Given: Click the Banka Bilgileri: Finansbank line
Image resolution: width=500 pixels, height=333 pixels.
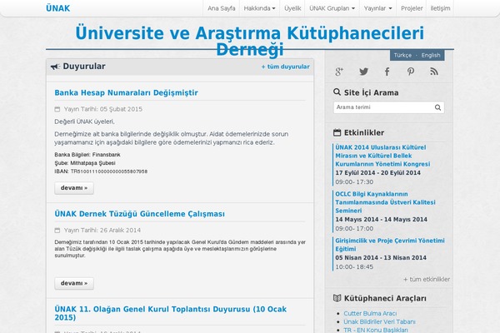Looking at the screenshot, I should (87, 155).
